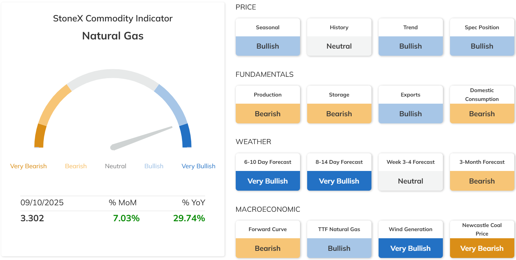This screenshot has height=260, width=516.
Task: Click the dark orange gauge segment
Action: click(40, 136)
